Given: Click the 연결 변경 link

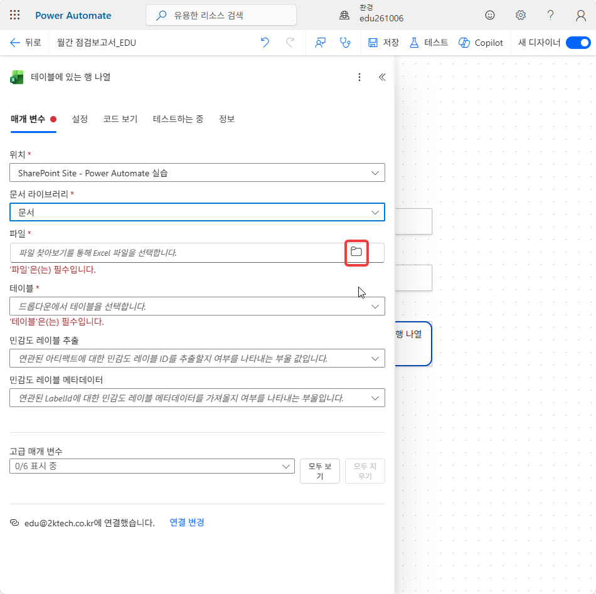Looking at the screenshot, I should point(186,522).
